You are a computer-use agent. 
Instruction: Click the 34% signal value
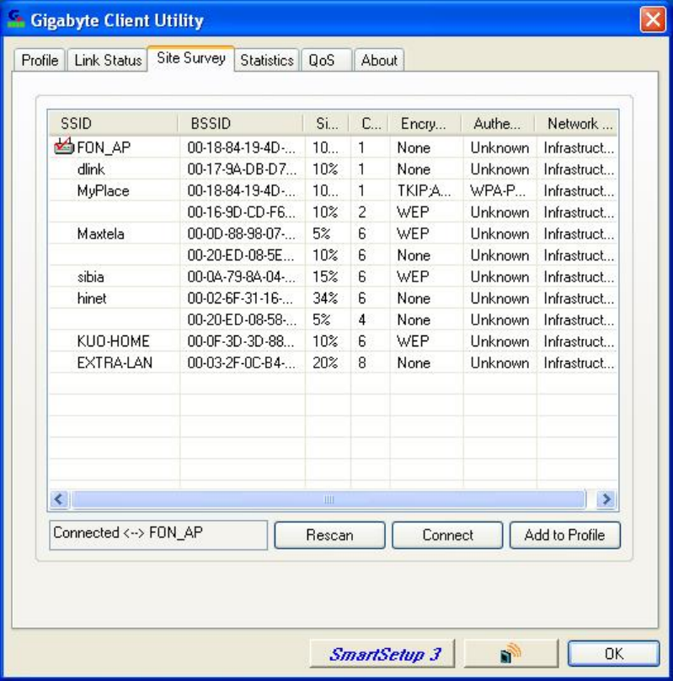point(325,298)
